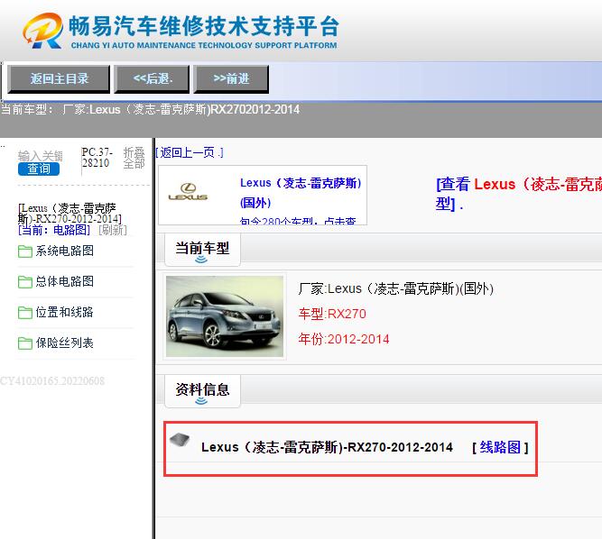602x539 pixels.
Task: Switch to the 资料信息 tab
Action: (202, 390)
